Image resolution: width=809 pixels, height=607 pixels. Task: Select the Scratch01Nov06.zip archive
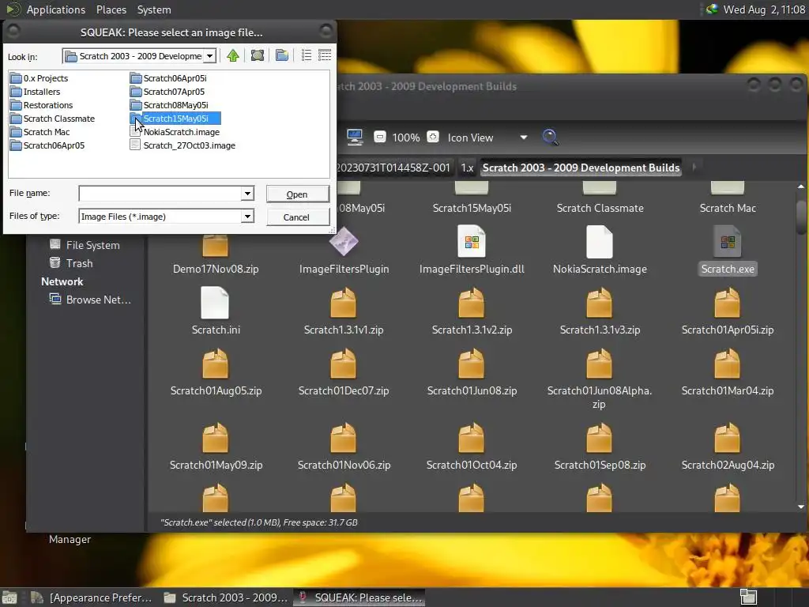point(344,447)
